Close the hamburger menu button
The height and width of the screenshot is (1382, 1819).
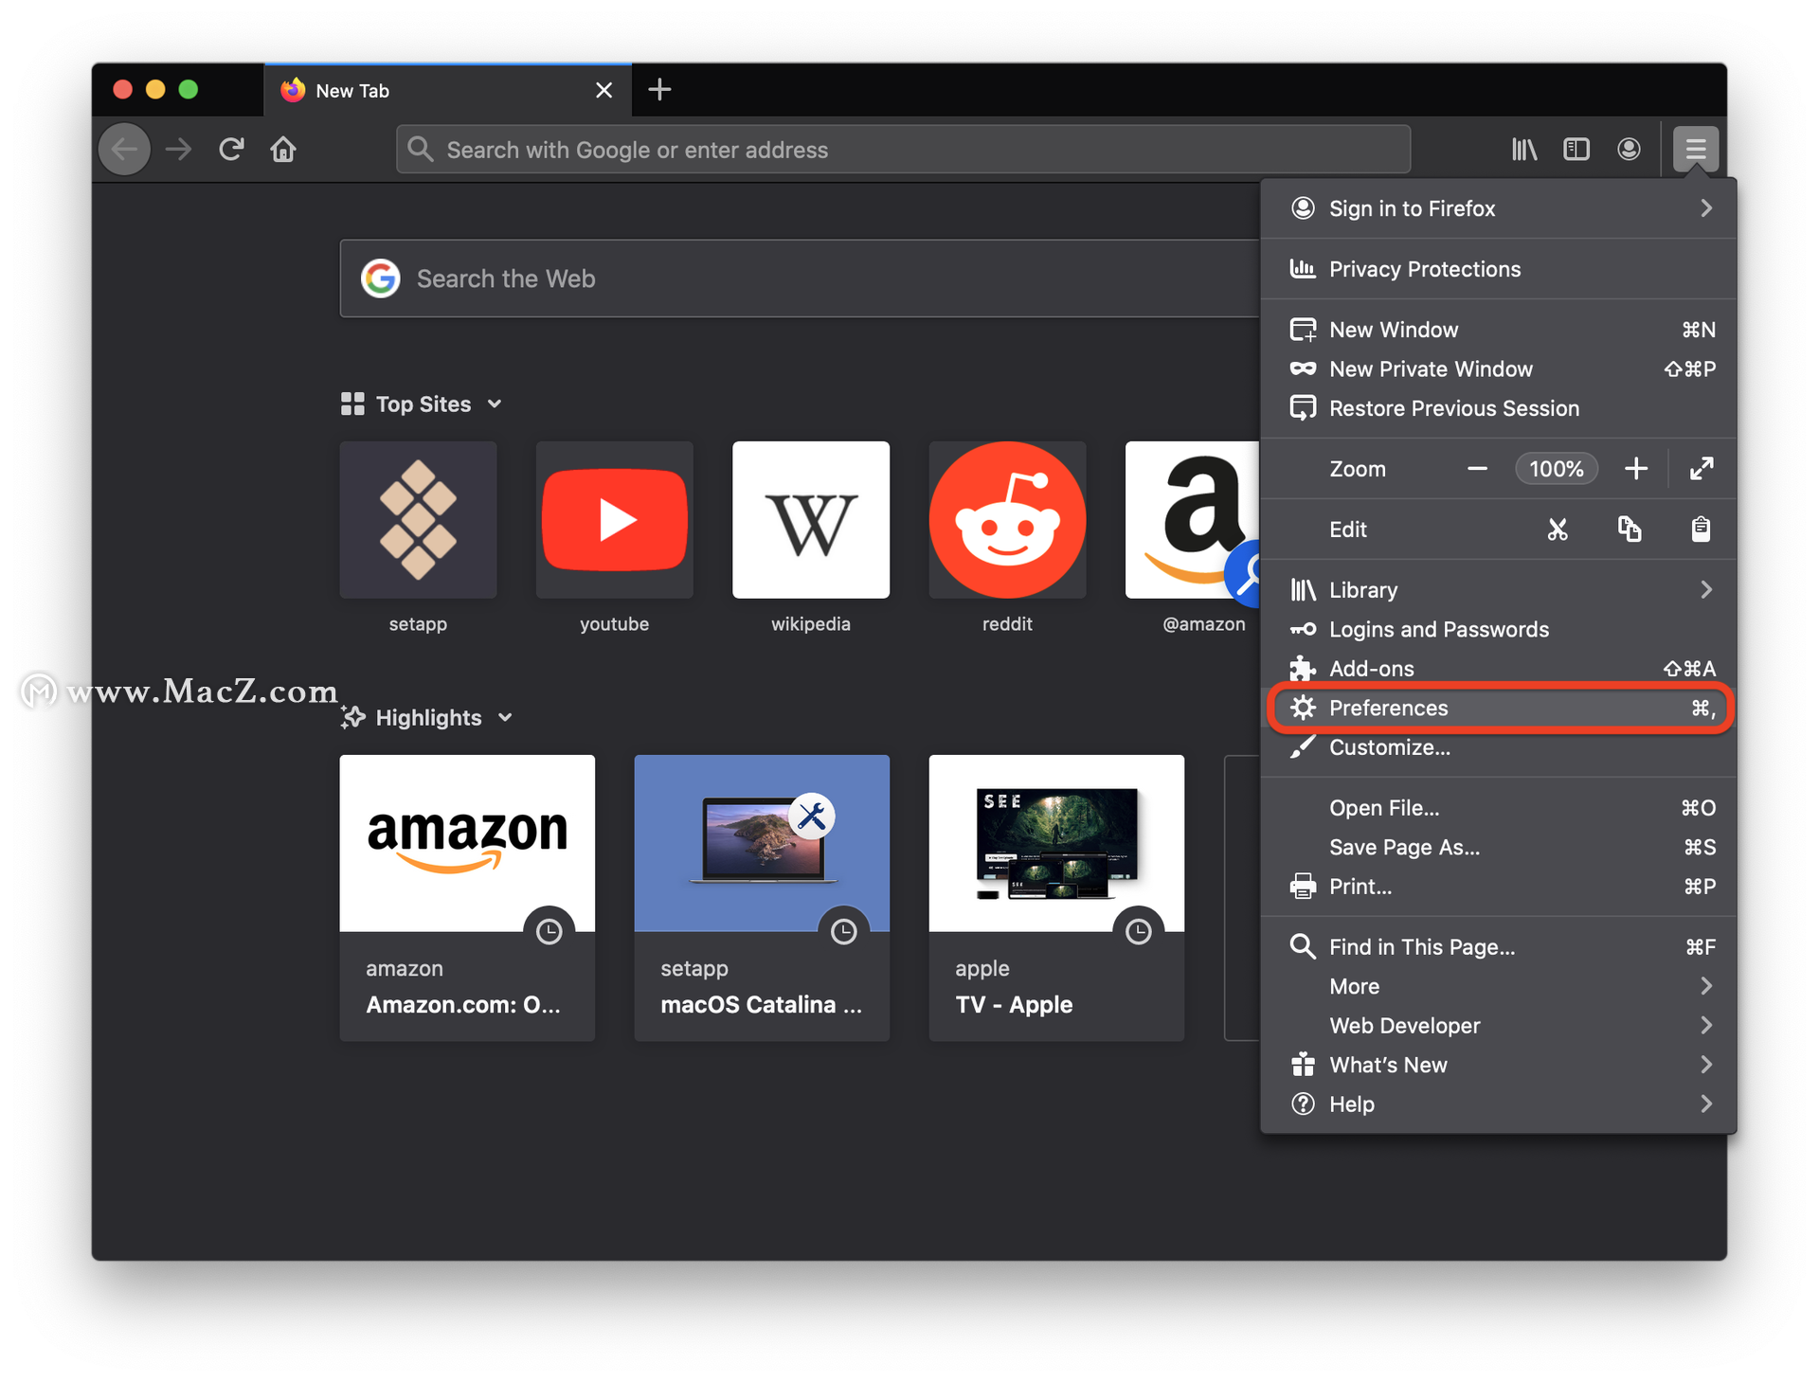click(x=1695, y=149)
